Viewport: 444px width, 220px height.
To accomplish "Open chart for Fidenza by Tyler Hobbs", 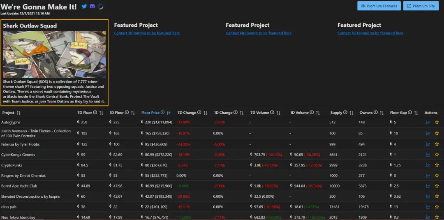I will coord(428,144).
